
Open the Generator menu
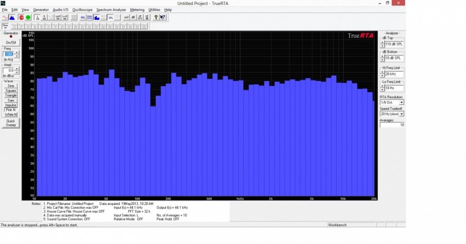(x=41, y=10)
